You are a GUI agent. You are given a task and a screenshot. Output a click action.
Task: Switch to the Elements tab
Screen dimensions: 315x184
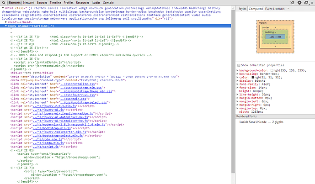pos(15,3)
